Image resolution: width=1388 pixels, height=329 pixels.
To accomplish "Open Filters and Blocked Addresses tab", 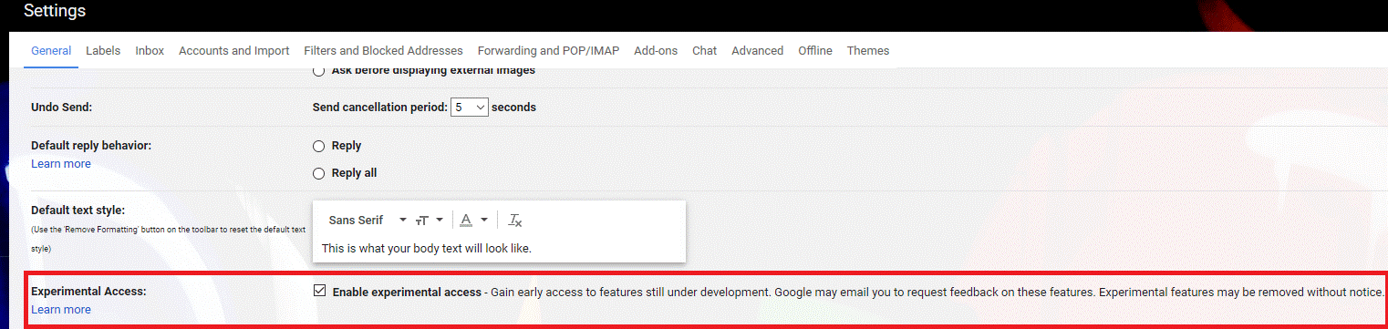I will 383,51.
